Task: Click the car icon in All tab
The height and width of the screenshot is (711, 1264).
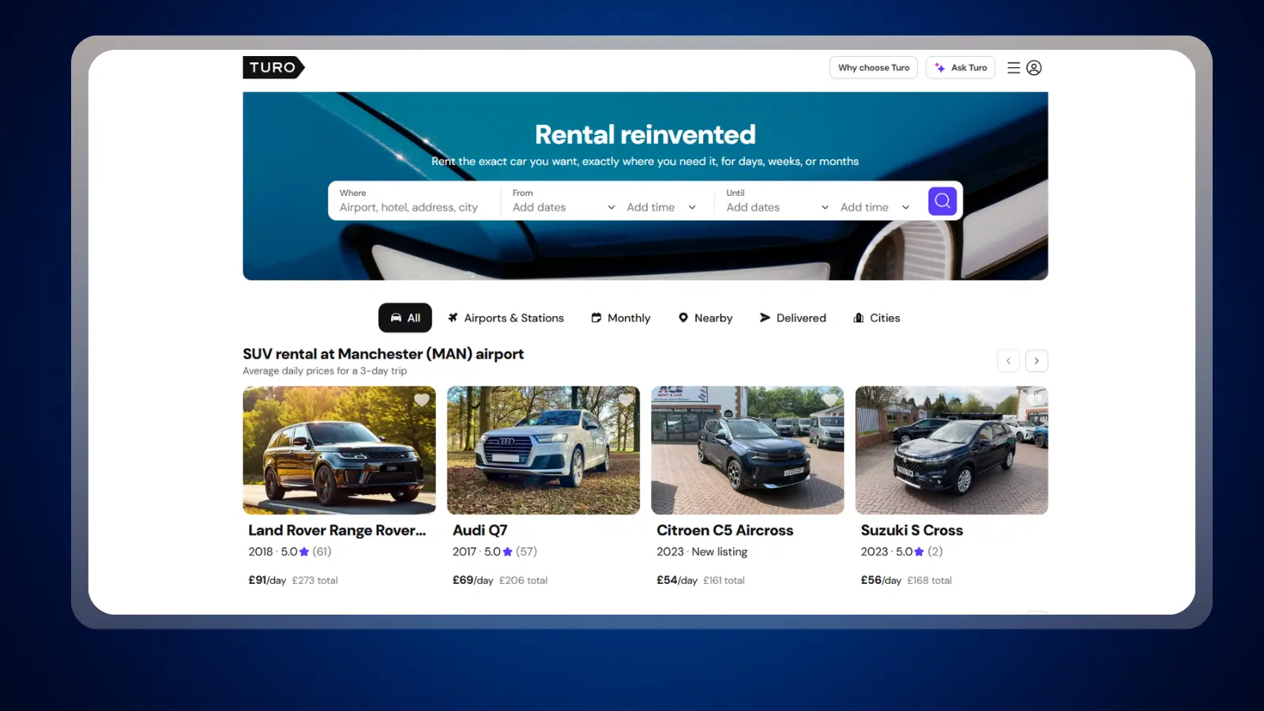Action: 396,318
